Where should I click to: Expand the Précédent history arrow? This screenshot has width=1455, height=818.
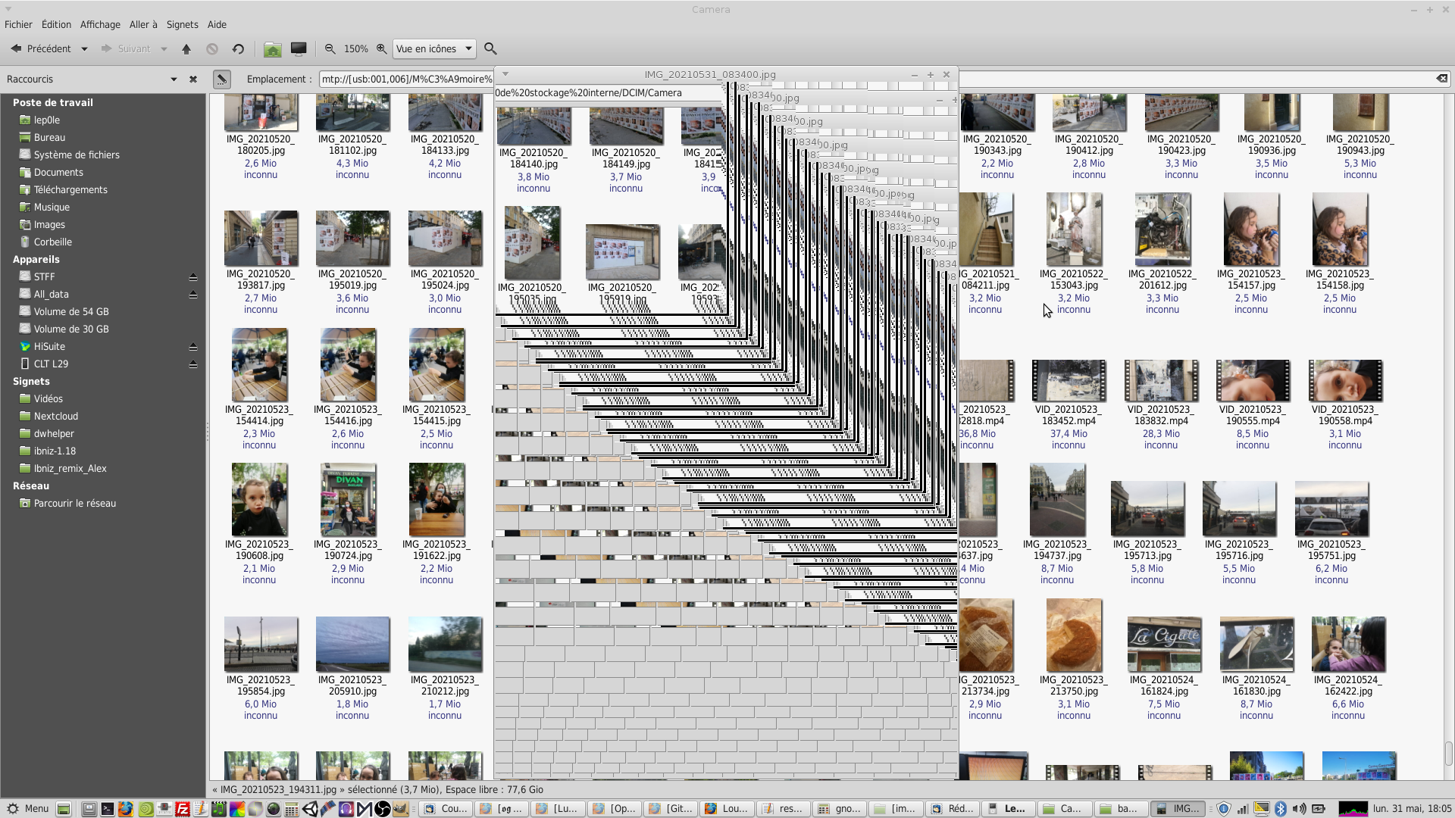84,49
